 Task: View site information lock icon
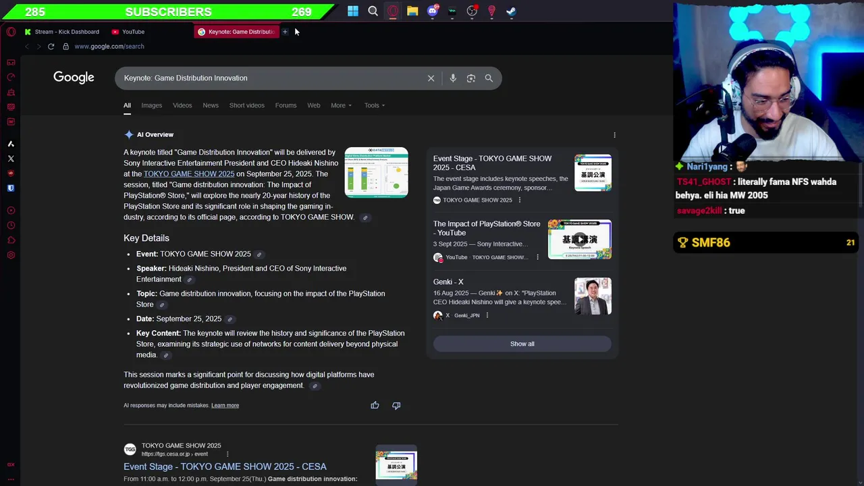65,47
